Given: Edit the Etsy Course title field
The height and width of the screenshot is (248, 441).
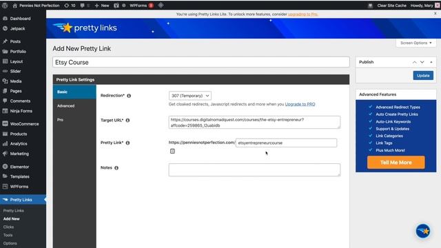Looking at the screenshot, I should pos(201,62).
